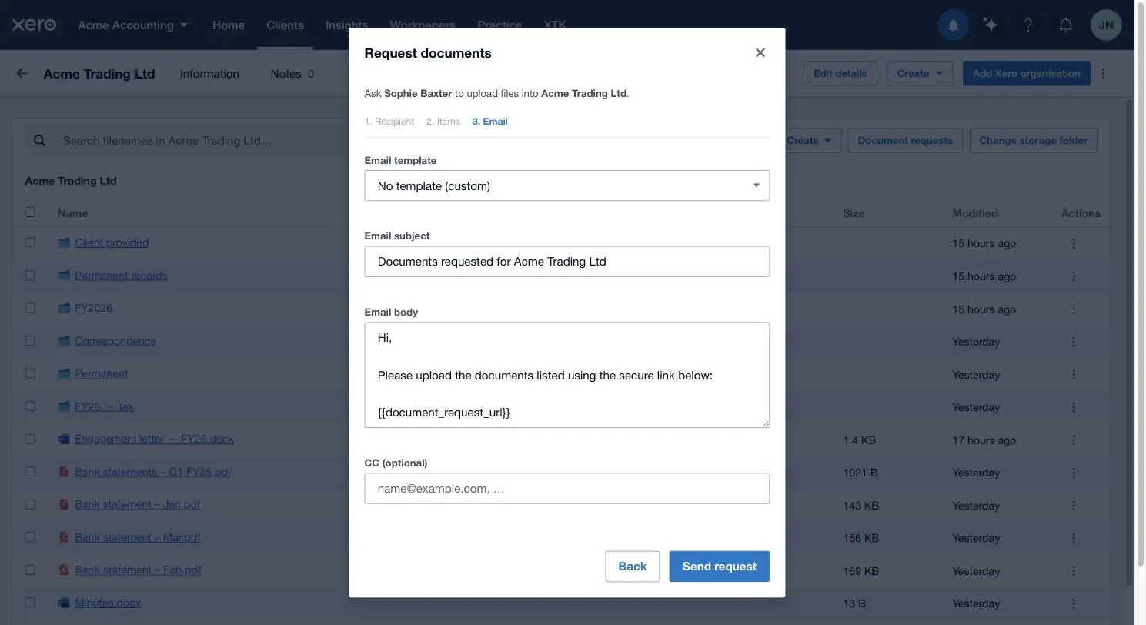Image resolution: width=1146 pixels, height=625 pixels.
Task: Open actions menu for Correspondence row
Action: pos(1074,342)
